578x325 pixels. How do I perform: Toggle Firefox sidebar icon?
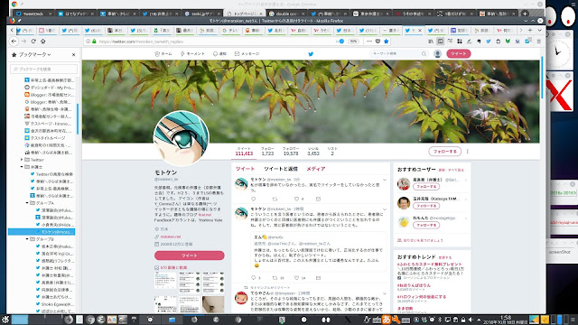440,42
